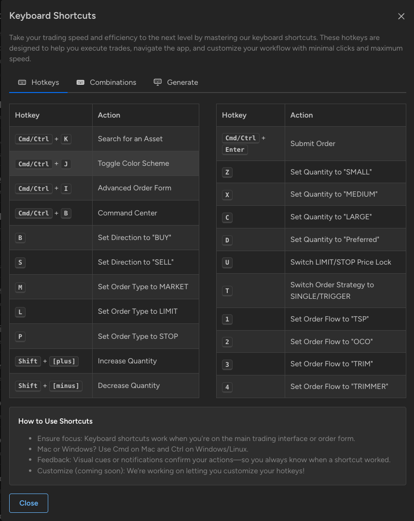This screenshot has height=521, width=414.
Task: Click "Set Order Type to MARKET" text
Action: click(143, 287)
